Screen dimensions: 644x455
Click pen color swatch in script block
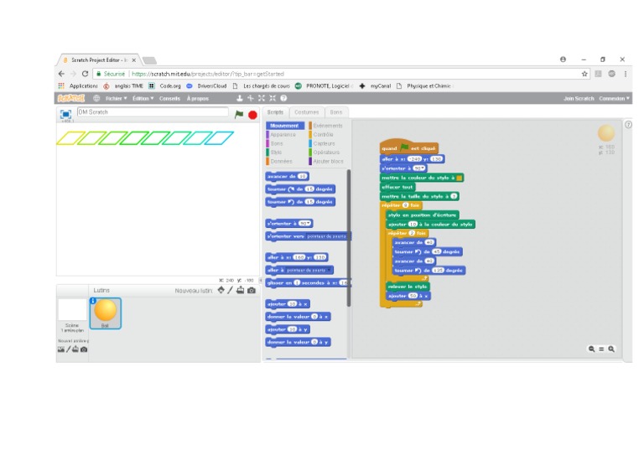tap(460, 178)
